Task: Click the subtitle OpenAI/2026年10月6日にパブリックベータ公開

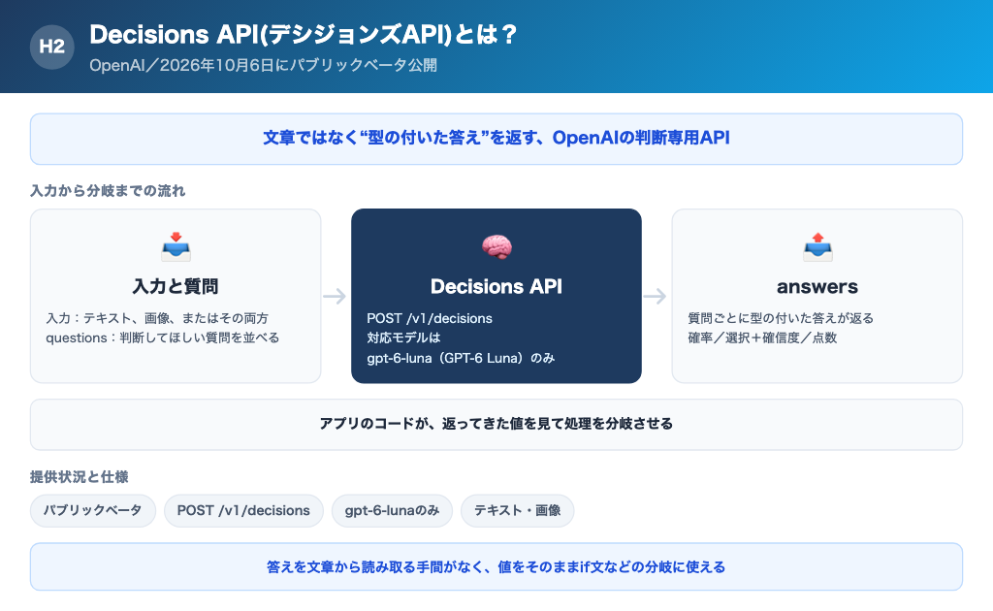Action: [x=264, y=65]
